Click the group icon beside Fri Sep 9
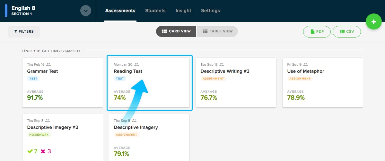This screenshot has height=161, width=385. click(305, 64)
